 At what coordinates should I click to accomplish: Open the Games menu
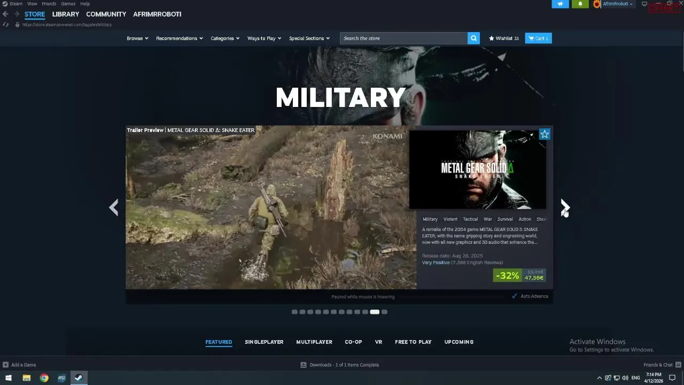click(x=68, y=4)
